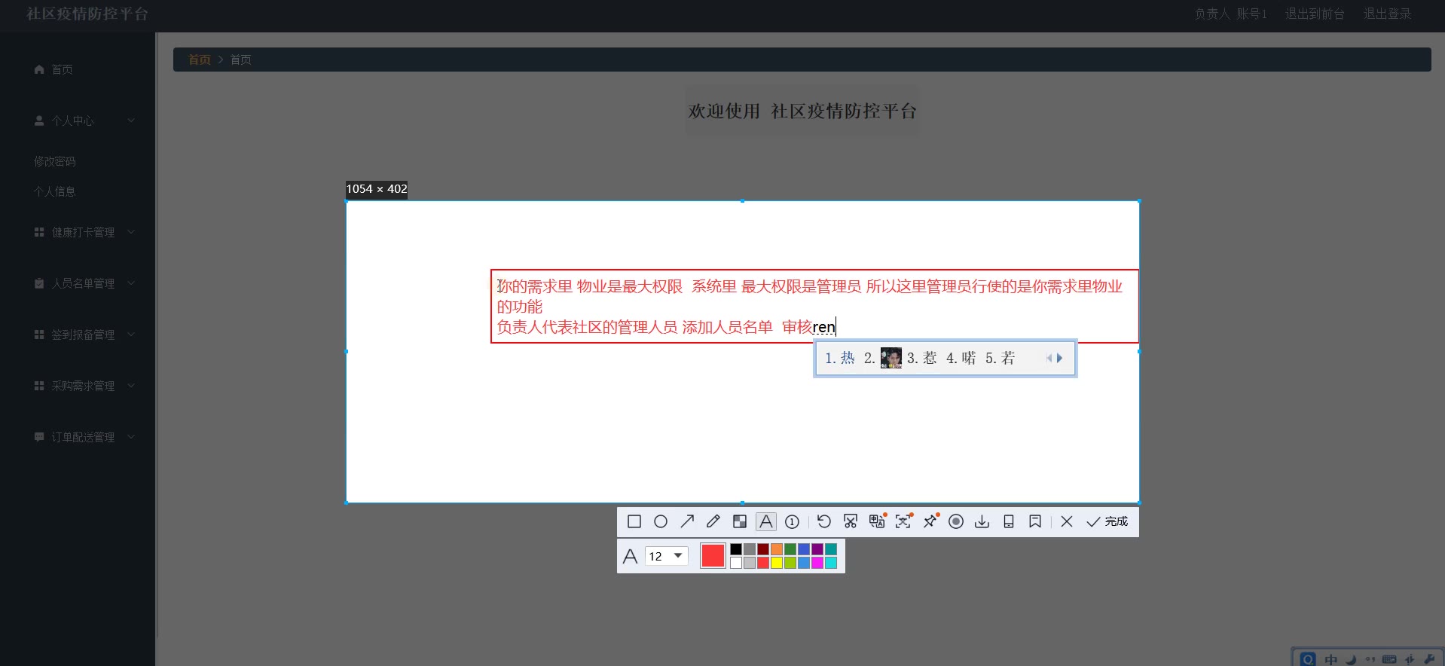The height and width of the screenshot is (666, 1445).
Task: Click the Sogou IME logo icon
Action: point(1308,659)
